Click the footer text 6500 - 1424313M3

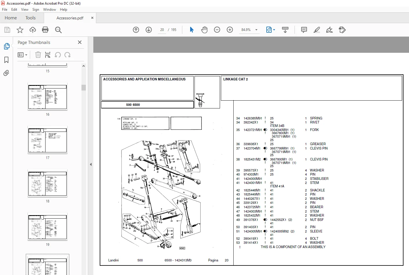point(178,260)
